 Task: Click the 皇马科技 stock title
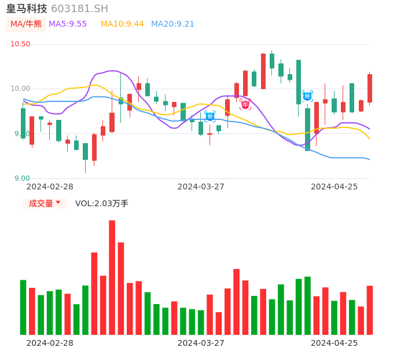pos(27,9)
